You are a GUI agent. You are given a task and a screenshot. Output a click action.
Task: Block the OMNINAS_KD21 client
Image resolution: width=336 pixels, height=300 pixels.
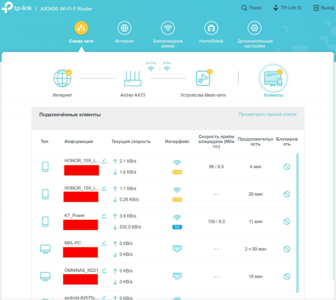tap(287, 276)
